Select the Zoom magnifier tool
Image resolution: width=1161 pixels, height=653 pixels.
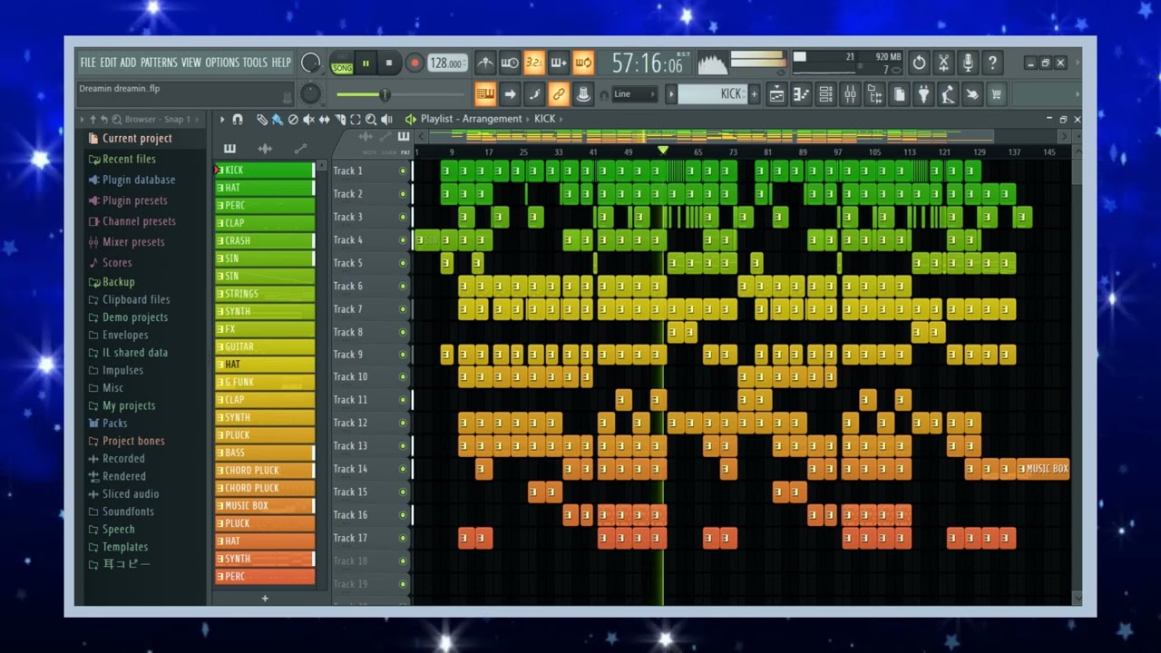(x=371, y=119)
